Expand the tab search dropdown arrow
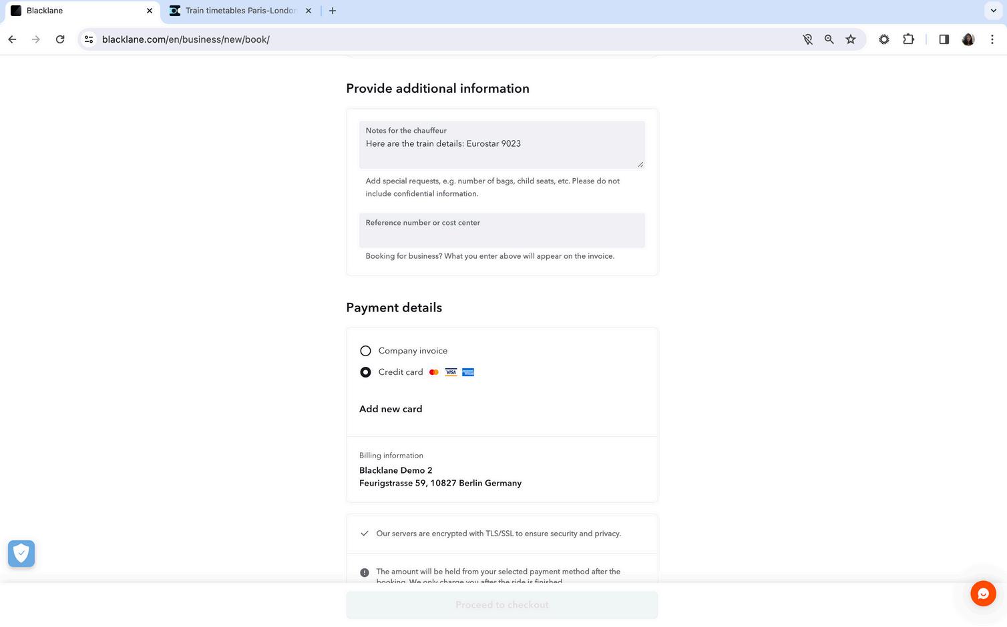This screenshot has height=627, width=1007. (x=993, y=11)
